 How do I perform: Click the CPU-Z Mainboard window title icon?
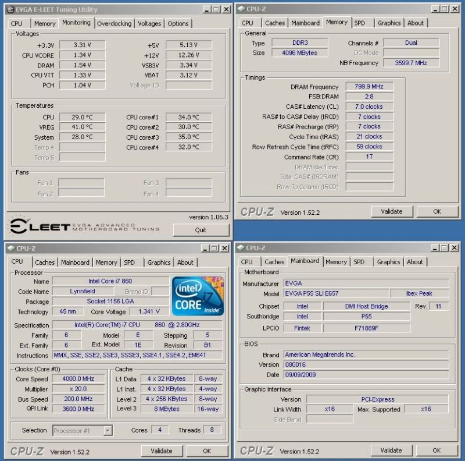pyautogui.click(x=241, y=248)
